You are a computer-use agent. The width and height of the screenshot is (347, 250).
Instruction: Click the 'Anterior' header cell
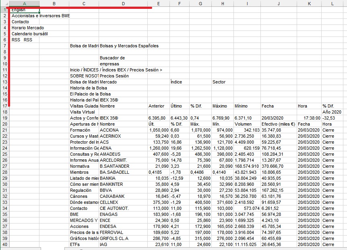click(159, 106)
